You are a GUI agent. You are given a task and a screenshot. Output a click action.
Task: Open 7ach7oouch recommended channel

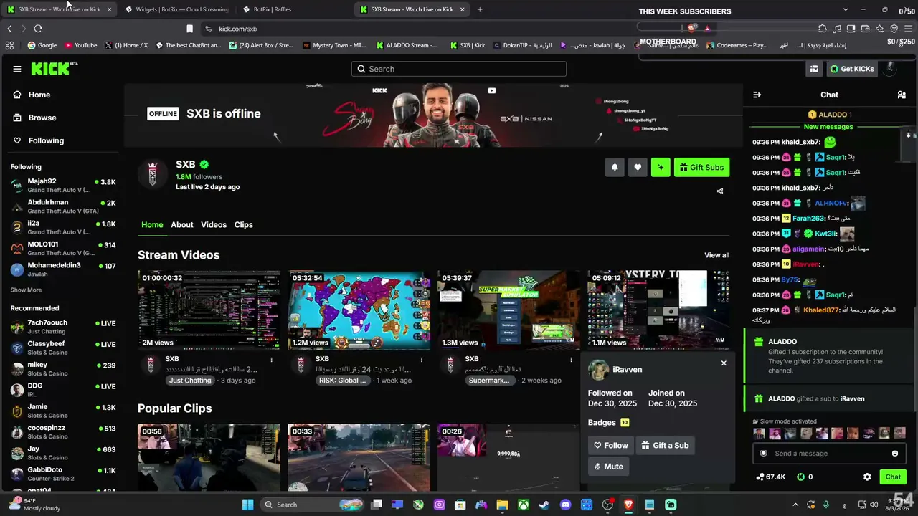[62, 327]
